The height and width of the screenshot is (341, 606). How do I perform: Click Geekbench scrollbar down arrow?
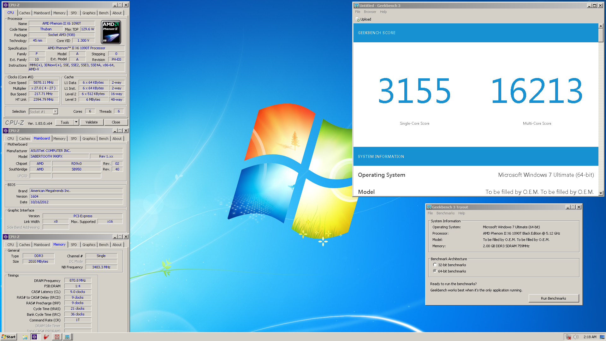601,193
